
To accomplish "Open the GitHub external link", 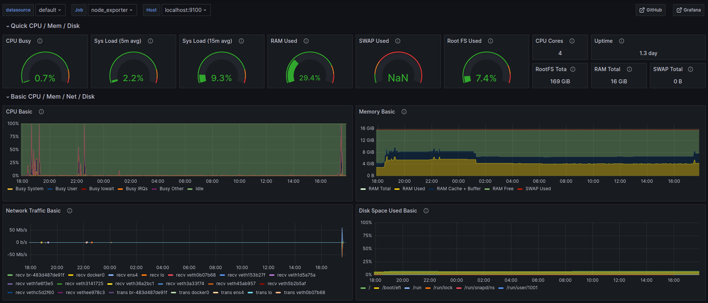I will tap(651, 10).
